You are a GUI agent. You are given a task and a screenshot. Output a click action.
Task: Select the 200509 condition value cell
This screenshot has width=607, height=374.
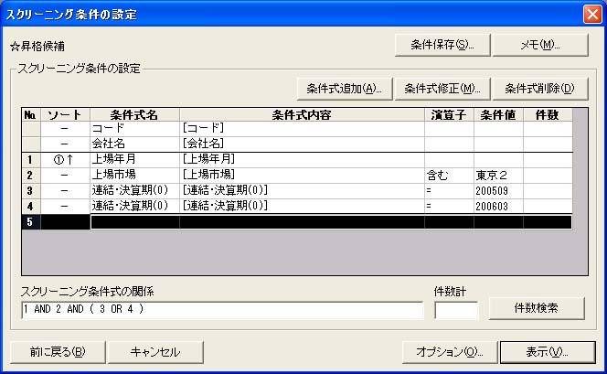click(x=498, y=190)
